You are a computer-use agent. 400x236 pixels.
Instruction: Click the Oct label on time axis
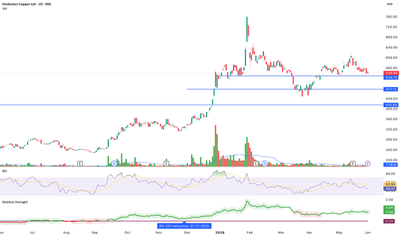[x=127, y=233]
